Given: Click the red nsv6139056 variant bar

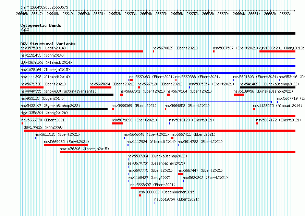Looking at the screenshot, I should (239, 95).
